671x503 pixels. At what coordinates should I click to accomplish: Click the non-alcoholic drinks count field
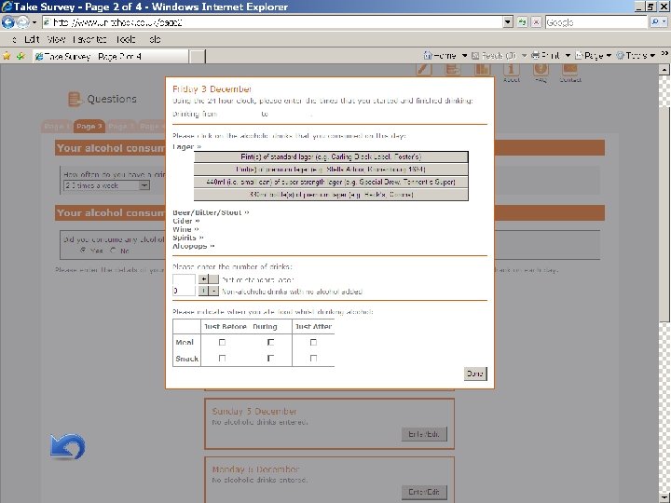[x=184, y=291]
